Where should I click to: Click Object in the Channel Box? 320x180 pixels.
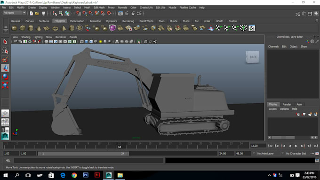(294, 46)
